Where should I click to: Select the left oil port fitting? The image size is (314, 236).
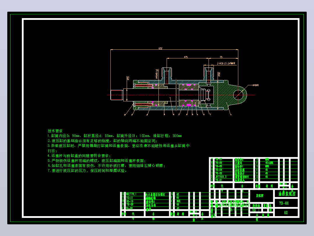pos(167,76)
